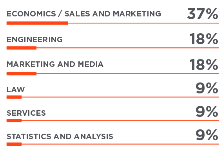The image size is (223, 154).
Task: Click the orange Law bar fill
Action: click(x=14, y=97)
